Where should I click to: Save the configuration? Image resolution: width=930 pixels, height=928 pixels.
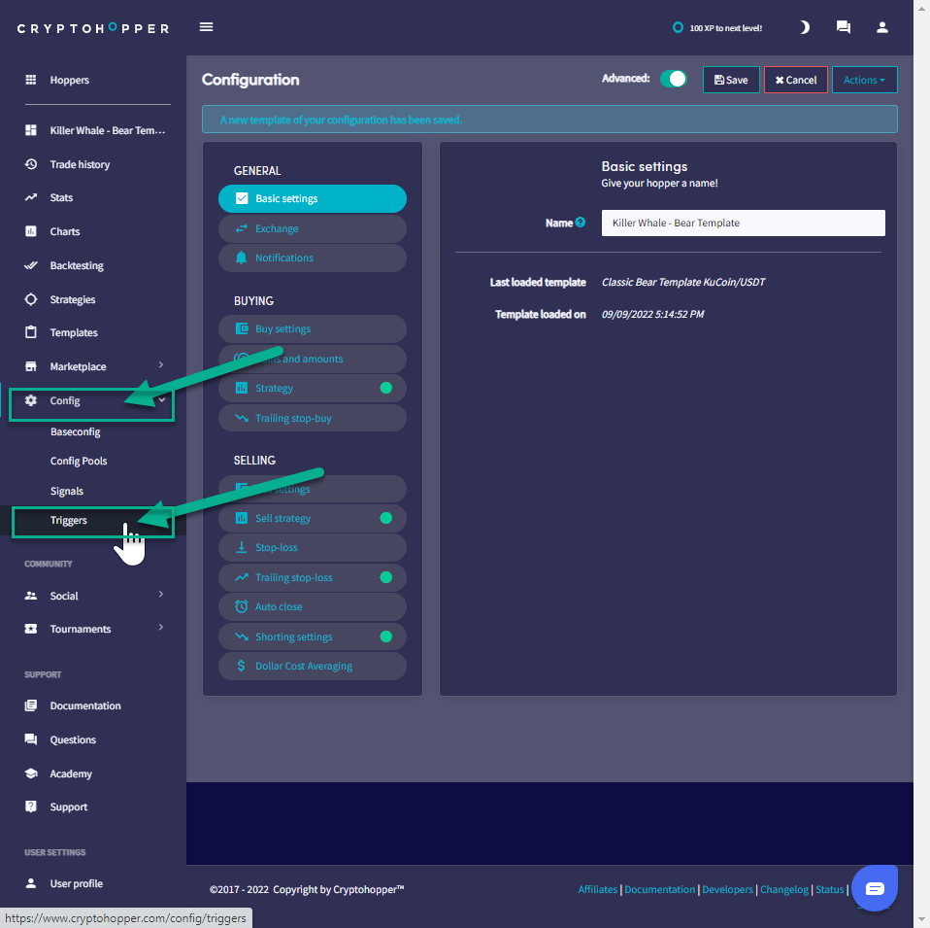tap(731, 80)
